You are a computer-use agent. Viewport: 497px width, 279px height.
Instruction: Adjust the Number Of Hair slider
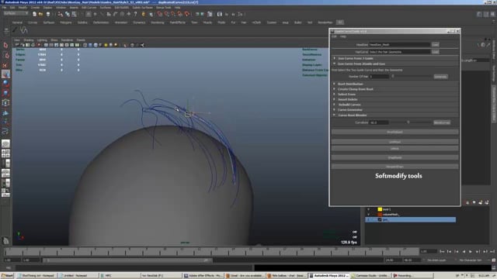[x=393, y=76]
